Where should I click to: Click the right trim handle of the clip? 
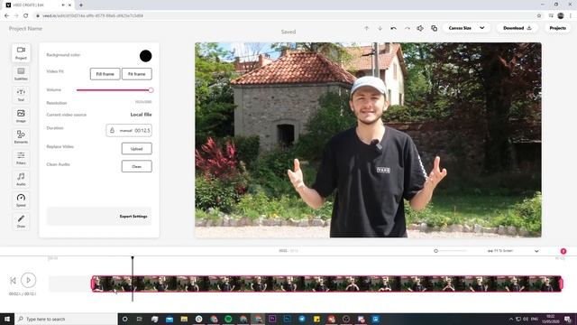(x=561, y=283)
